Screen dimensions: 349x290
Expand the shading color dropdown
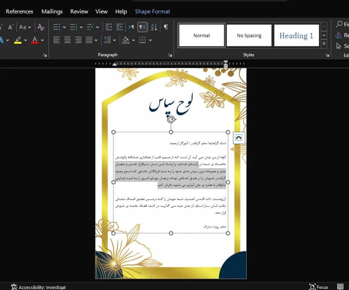coord(133,40)
